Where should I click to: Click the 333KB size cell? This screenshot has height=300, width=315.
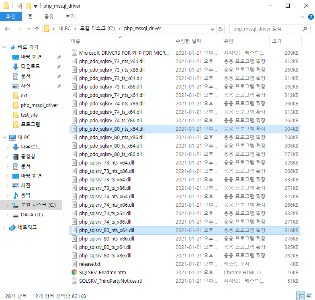coord(291,179)
